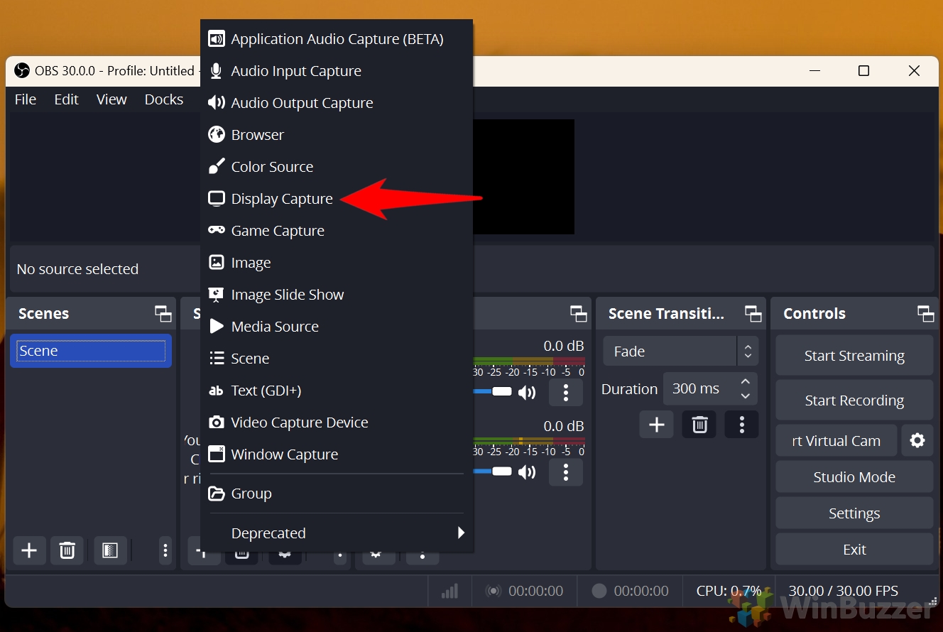Remove transition with trash icon
The width and height of the screenshot is (943, 632).
[699, 425]
